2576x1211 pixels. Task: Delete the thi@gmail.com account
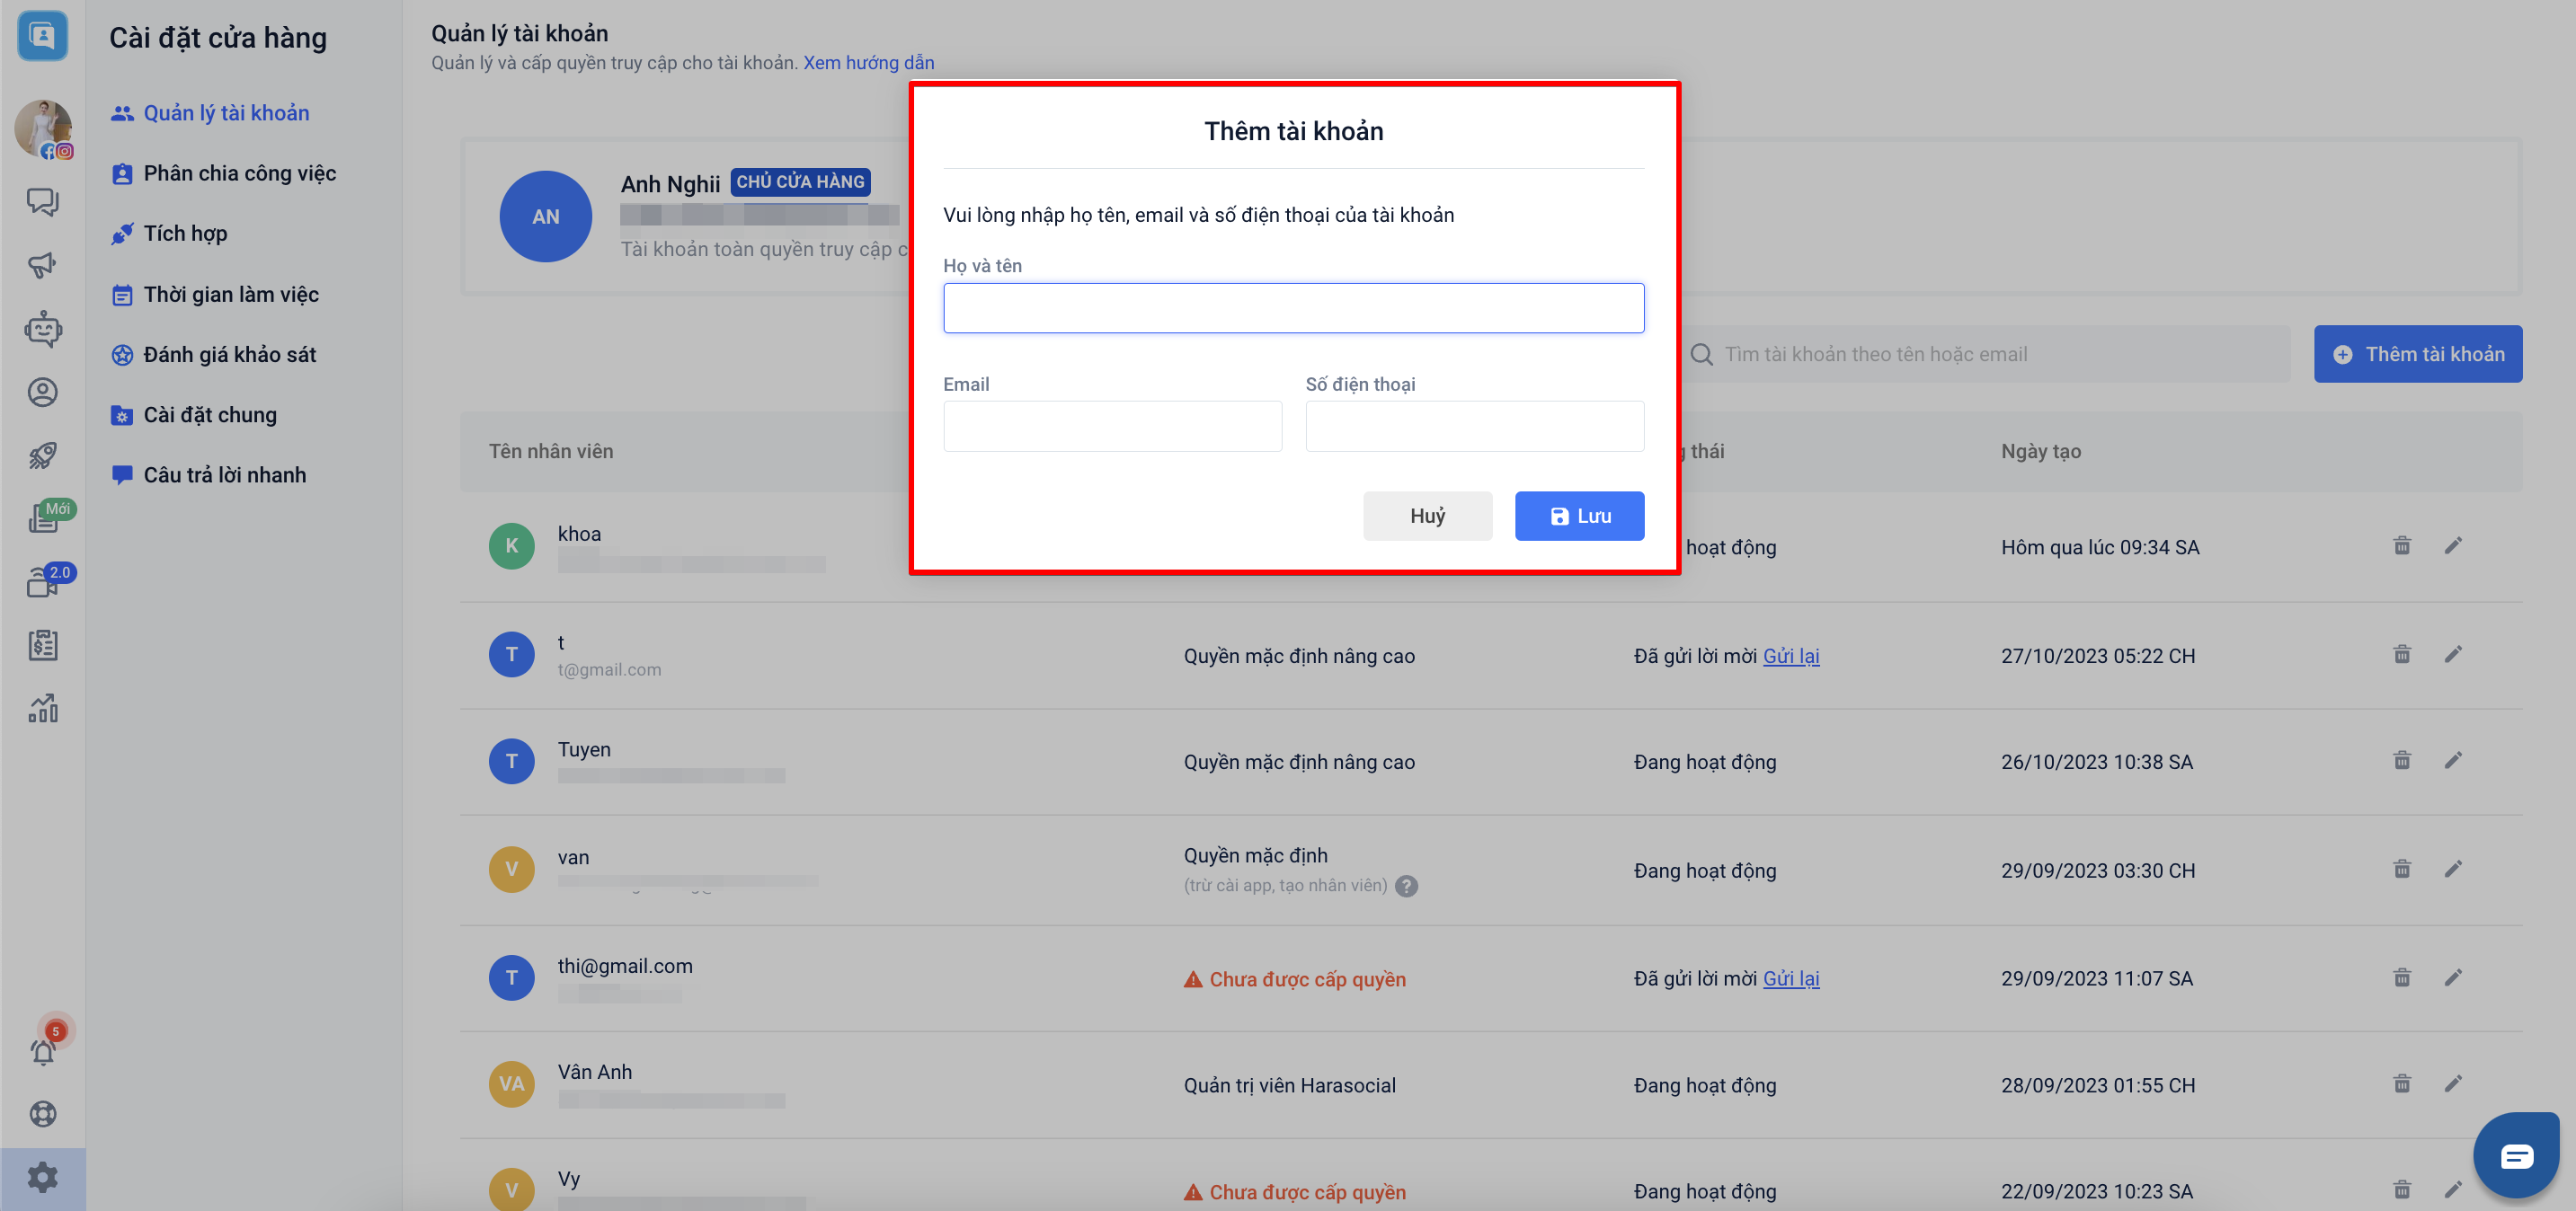2401,977
